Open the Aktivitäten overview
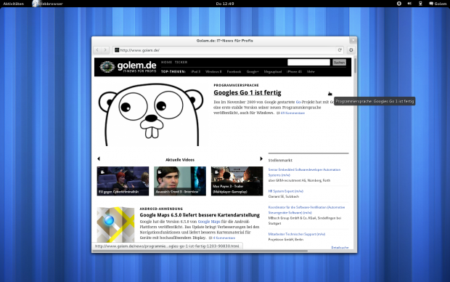The height and width of the screenshot is (282, 450). 14,4
